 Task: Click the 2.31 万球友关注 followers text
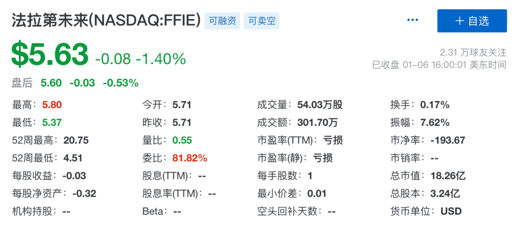(473, 52)
